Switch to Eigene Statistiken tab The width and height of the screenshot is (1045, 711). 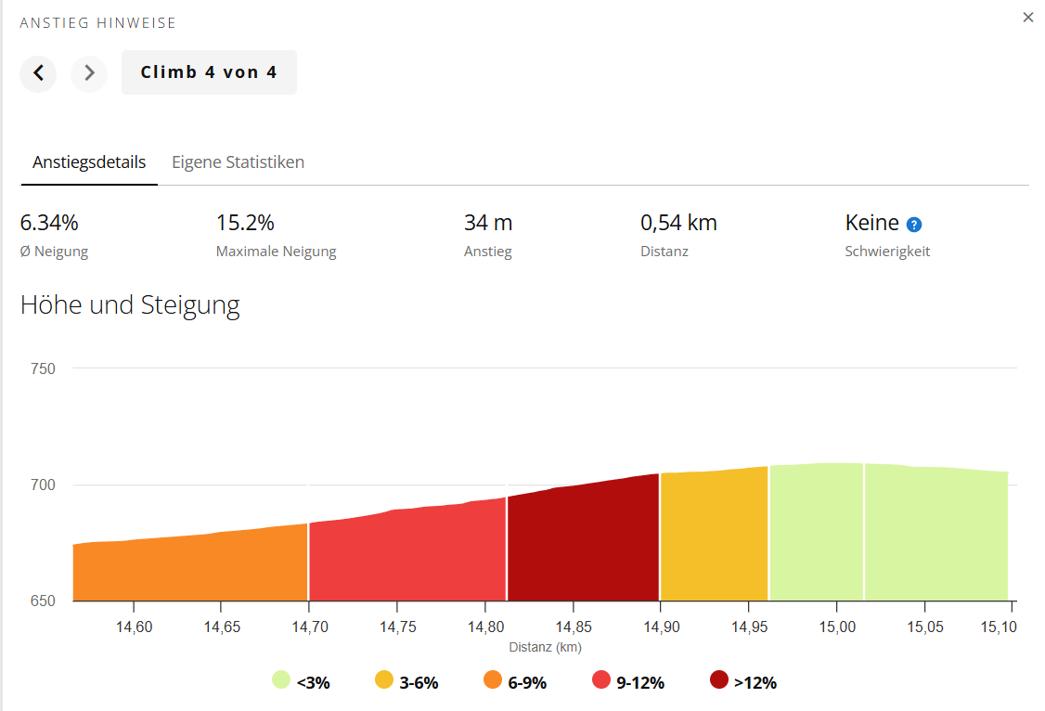coord(238,162)
